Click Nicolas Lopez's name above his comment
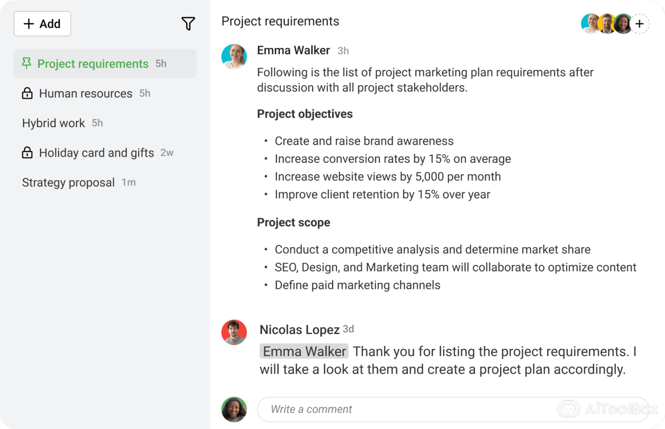 (299, 329)
